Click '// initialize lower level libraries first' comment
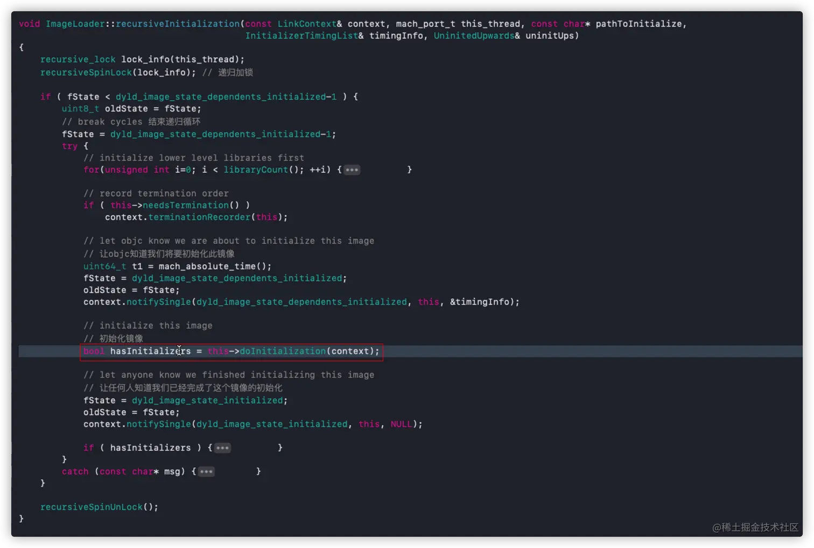This screenshot has height=548, width=814. click(194, 158)
